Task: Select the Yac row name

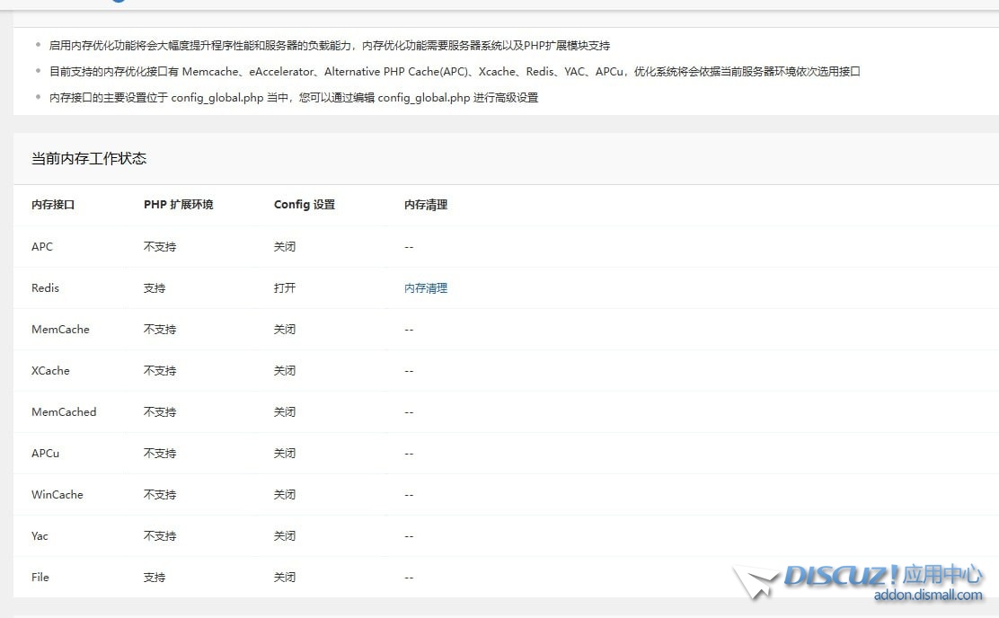Action: (40, 536)
